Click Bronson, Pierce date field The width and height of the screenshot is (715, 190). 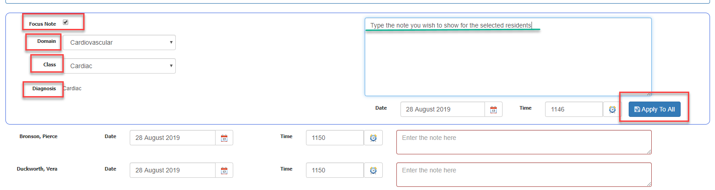click(172, 138)
